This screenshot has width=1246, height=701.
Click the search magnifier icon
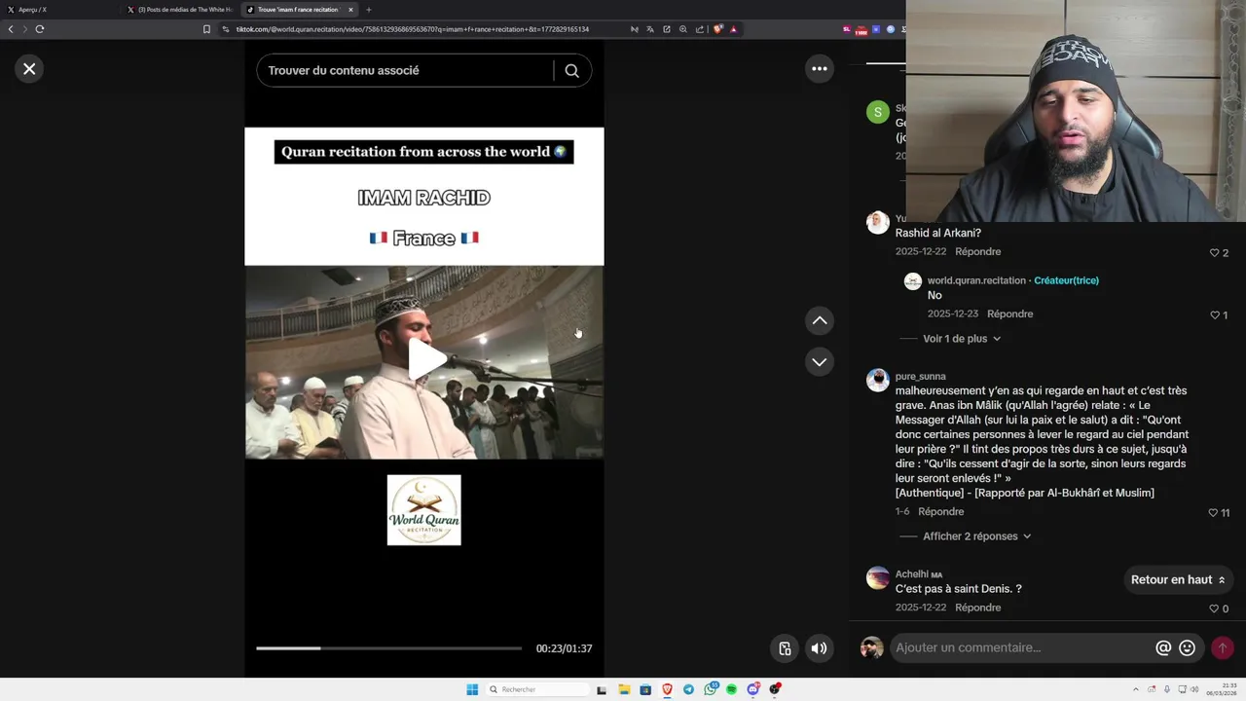pyautogui.click(x=571, y=70)
